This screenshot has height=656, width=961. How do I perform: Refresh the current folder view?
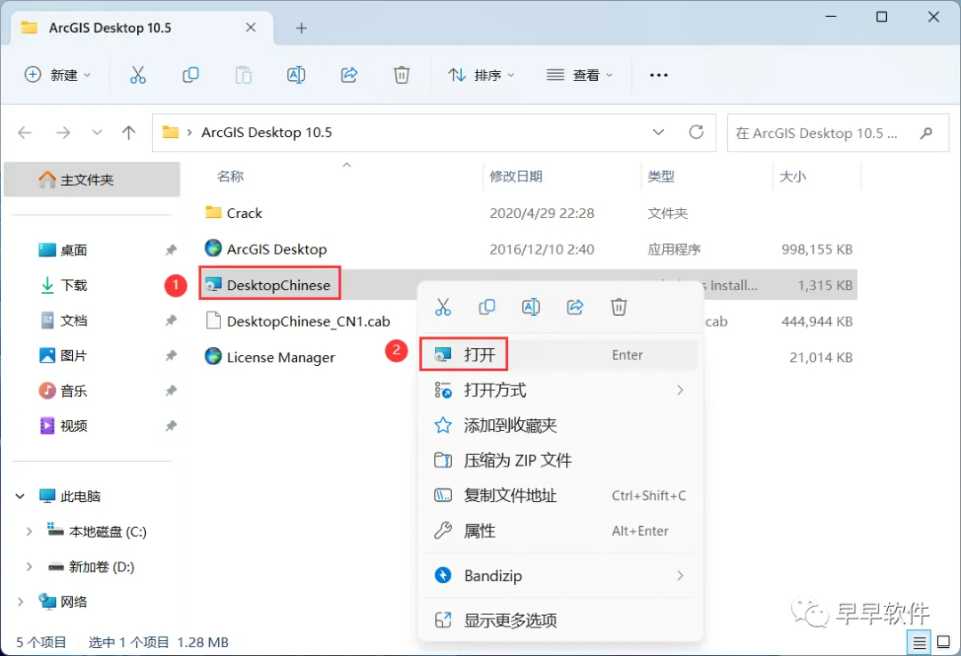tap(696, 132)
